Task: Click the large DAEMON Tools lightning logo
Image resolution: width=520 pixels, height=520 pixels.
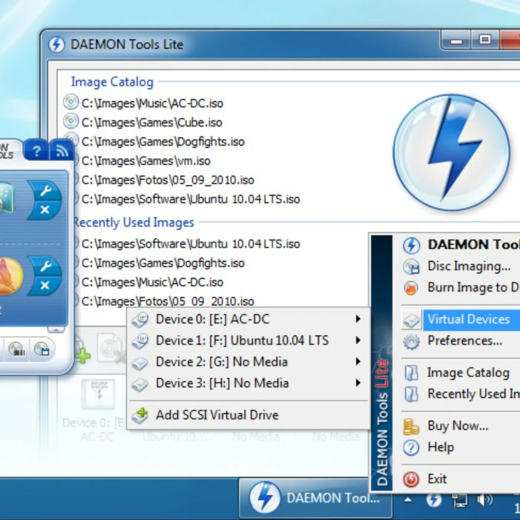Action: 452,152
